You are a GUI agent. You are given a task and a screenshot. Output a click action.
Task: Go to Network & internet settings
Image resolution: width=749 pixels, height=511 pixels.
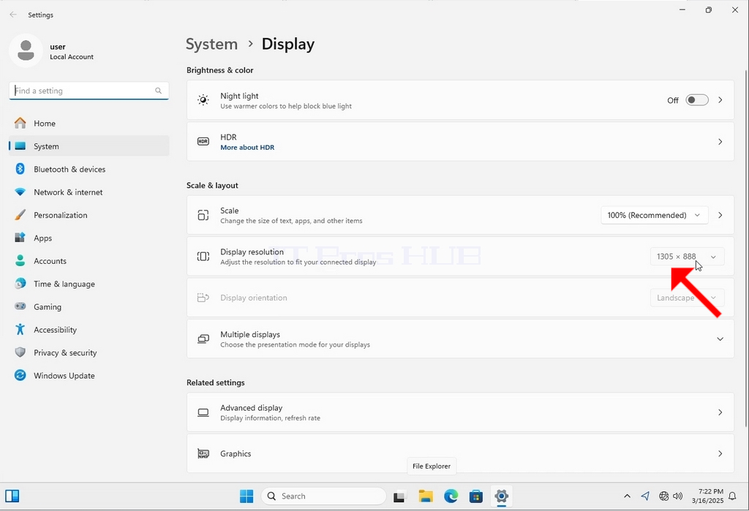(89, 192)
